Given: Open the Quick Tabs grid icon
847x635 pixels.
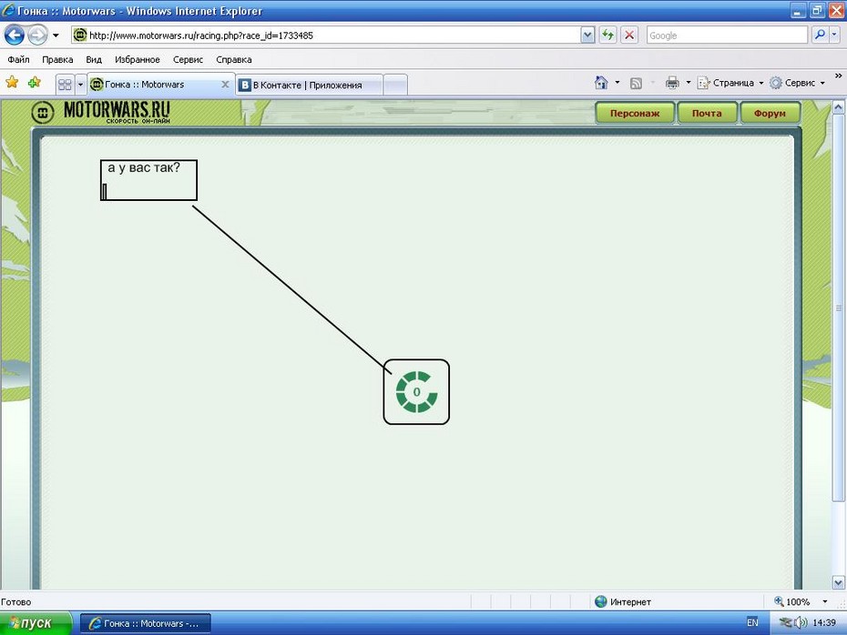Looking at the screenshot, I should click(x=65, y=84).
